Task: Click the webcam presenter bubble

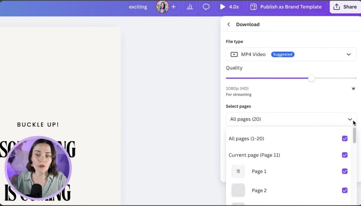Action: tap(38, 168)
